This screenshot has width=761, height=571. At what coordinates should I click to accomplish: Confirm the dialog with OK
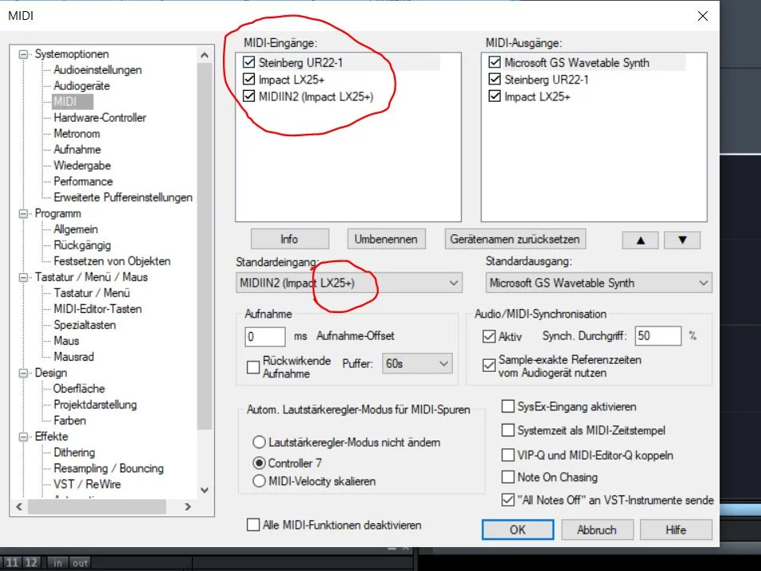[517, 530]
